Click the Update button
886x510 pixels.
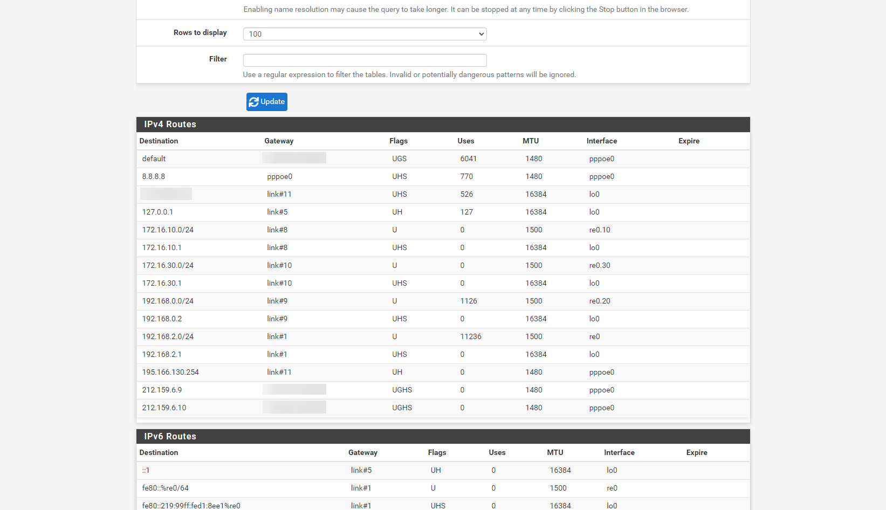tap(266, 102)
